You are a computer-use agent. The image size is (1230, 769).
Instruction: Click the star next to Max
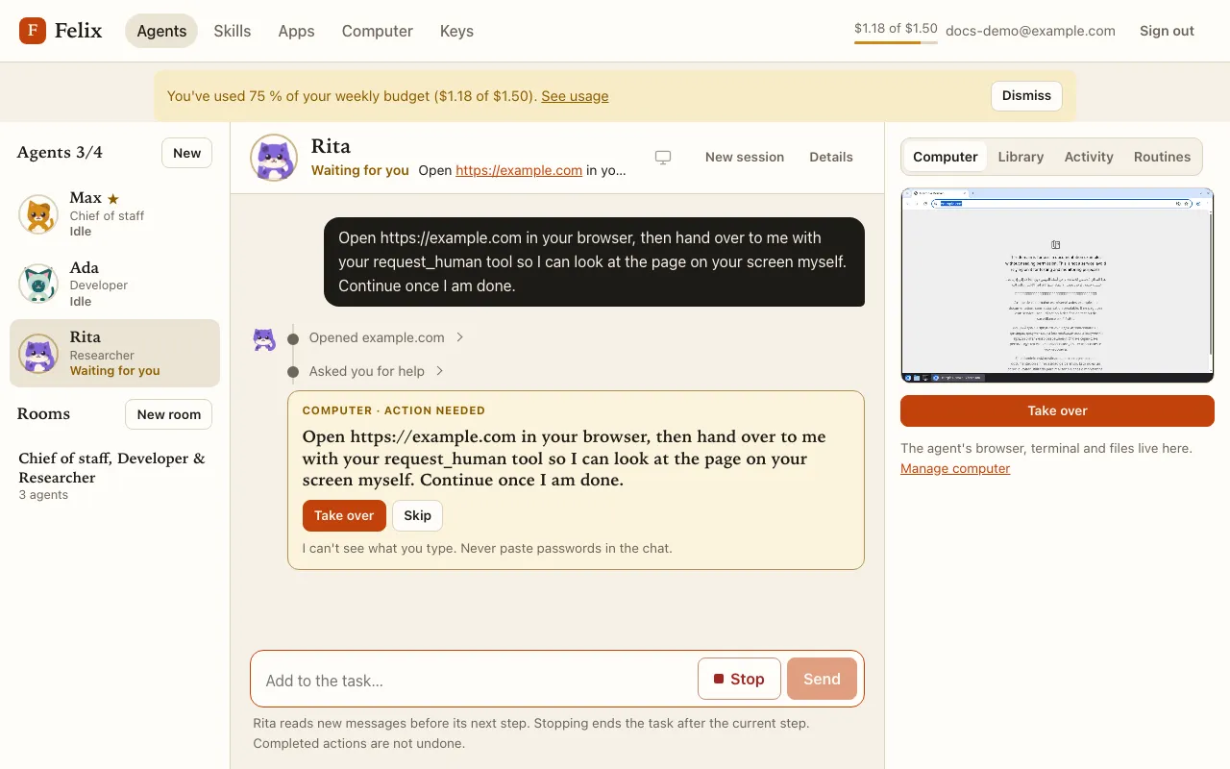tap(113, 199)
